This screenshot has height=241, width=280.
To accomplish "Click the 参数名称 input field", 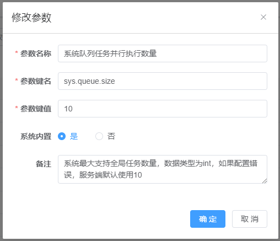I will tap(163, 53).
